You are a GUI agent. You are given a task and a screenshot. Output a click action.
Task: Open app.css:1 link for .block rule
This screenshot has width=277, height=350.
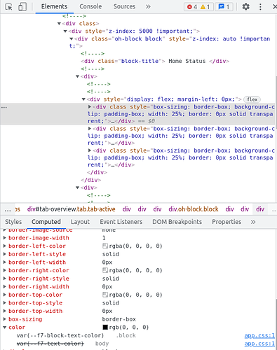pyautogui.click(x=259, y=335)
